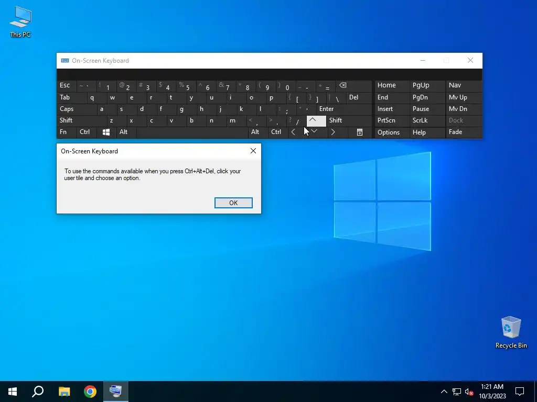Open the This PC desktop icon

coord(20,22)
